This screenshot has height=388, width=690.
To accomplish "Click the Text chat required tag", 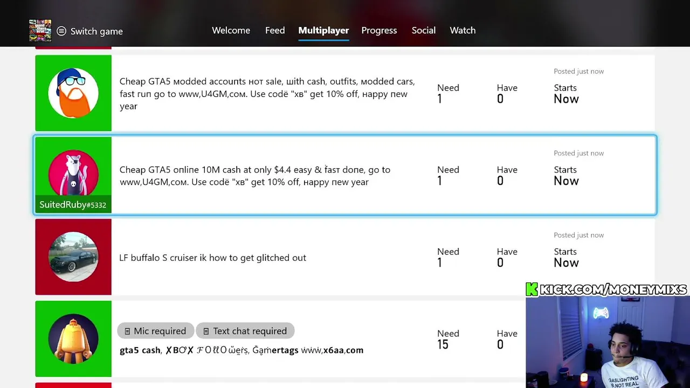I will click(x=245, y=331).
